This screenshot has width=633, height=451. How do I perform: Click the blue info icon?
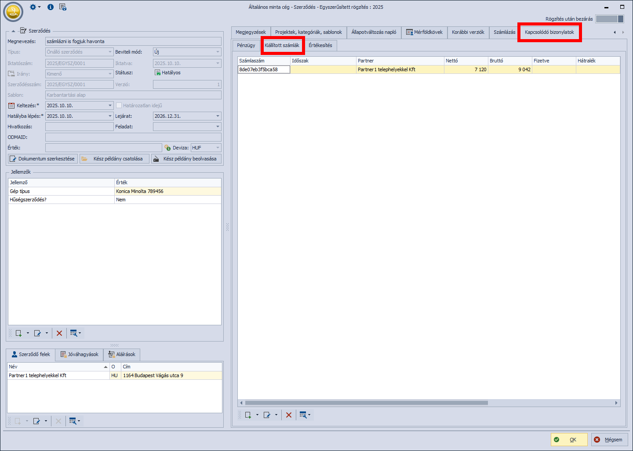[51, 7]
